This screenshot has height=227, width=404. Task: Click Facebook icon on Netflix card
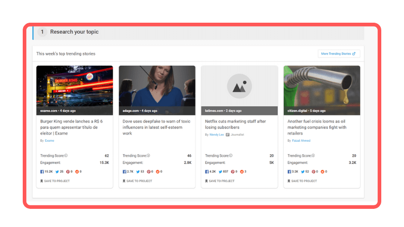click(207, 172)
